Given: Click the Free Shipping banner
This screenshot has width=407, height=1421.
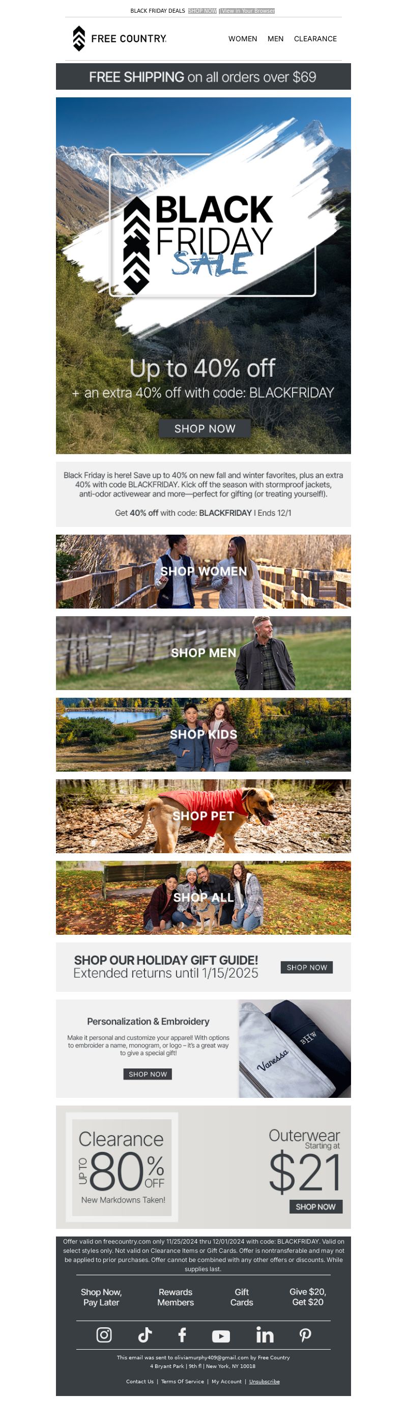Looking at the screenshot, I should click(x=203, y=76).
